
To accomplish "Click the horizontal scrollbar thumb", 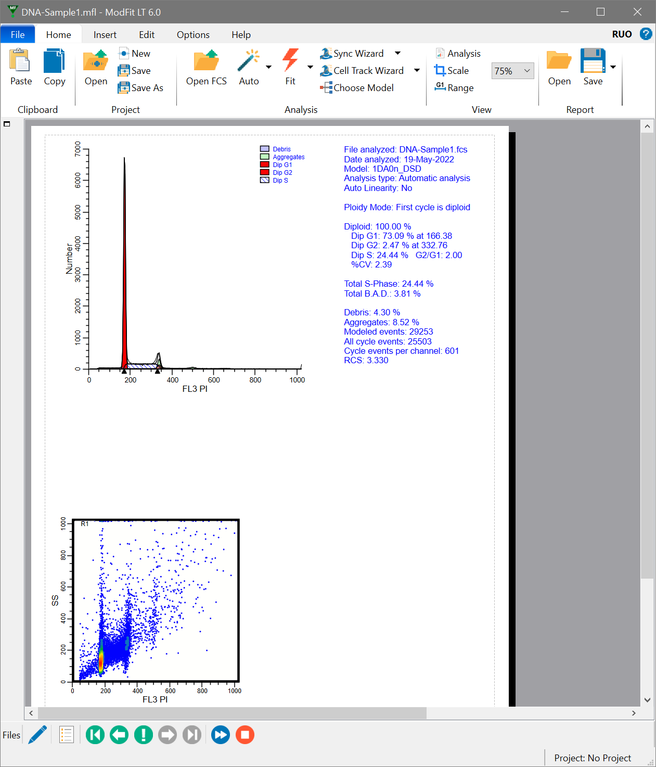I will coord(232,713).
